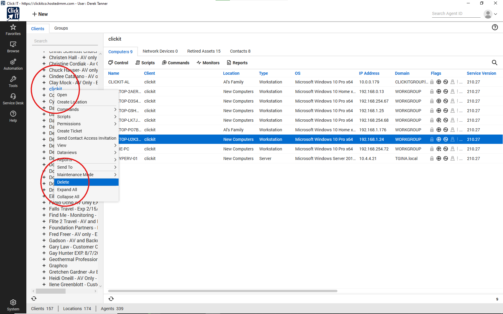Screen dimensions: 503x314
Task: Switch to the Groups tab
Action: (x=61, y=28)
